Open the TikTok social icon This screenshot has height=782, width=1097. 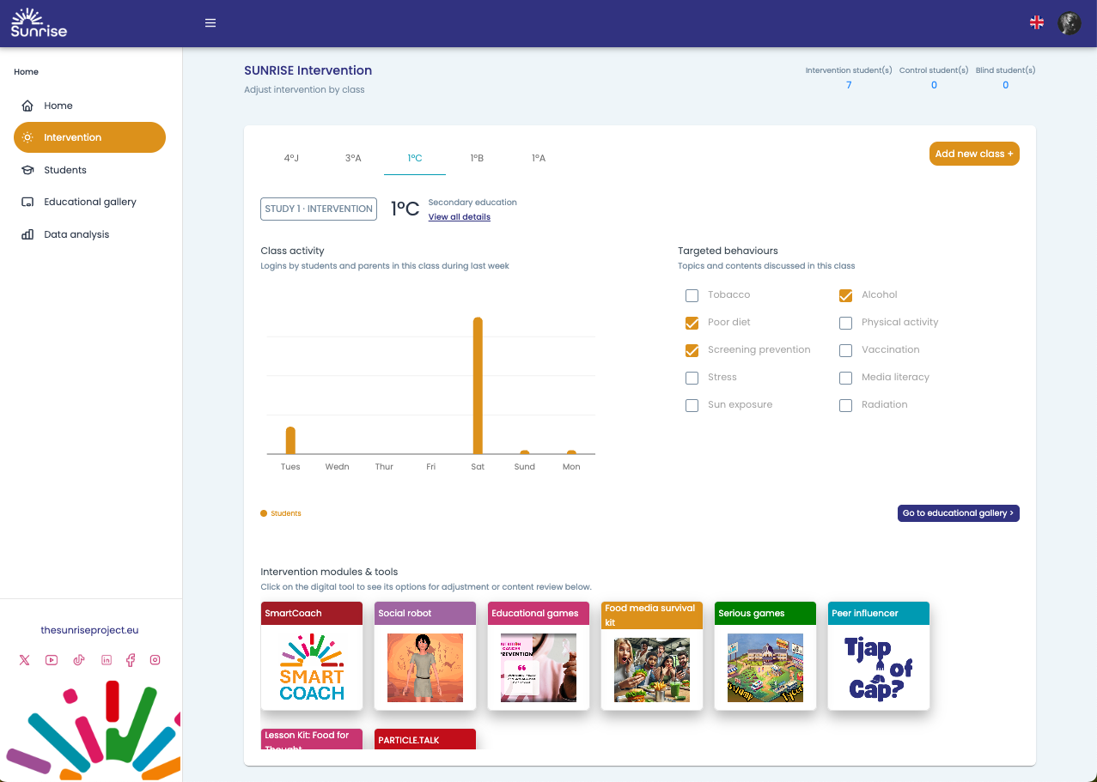click(79, 660)
